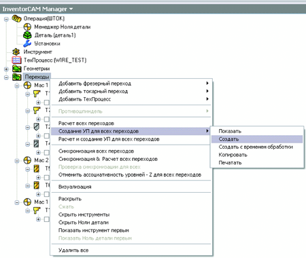Tick the checkbox beneath the T5 tool
Viewport: 306px width, 258px height.
coord(46,177)
